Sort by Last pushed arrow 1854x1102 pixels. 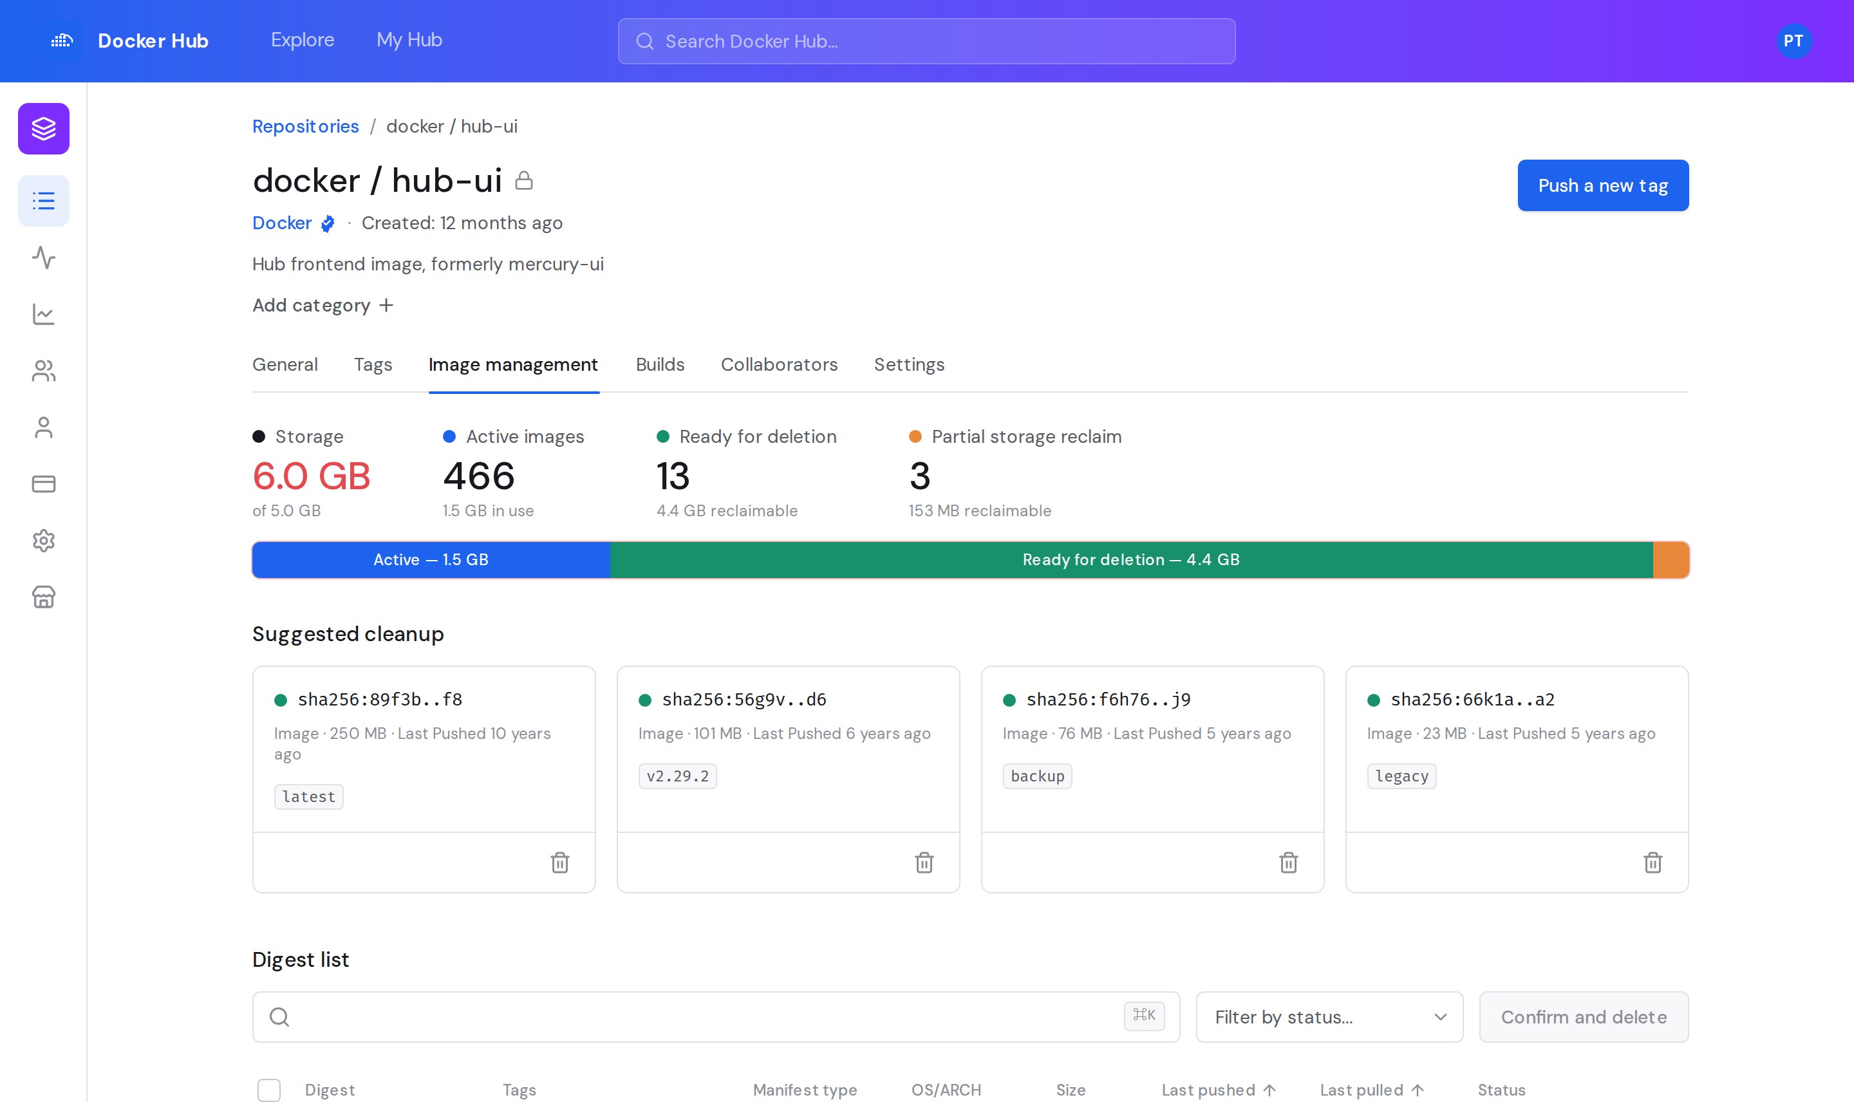(x=1269, y=1089)
